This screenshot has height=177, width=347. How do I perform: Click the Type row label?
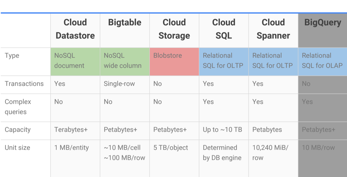click(x=12, y=56)
